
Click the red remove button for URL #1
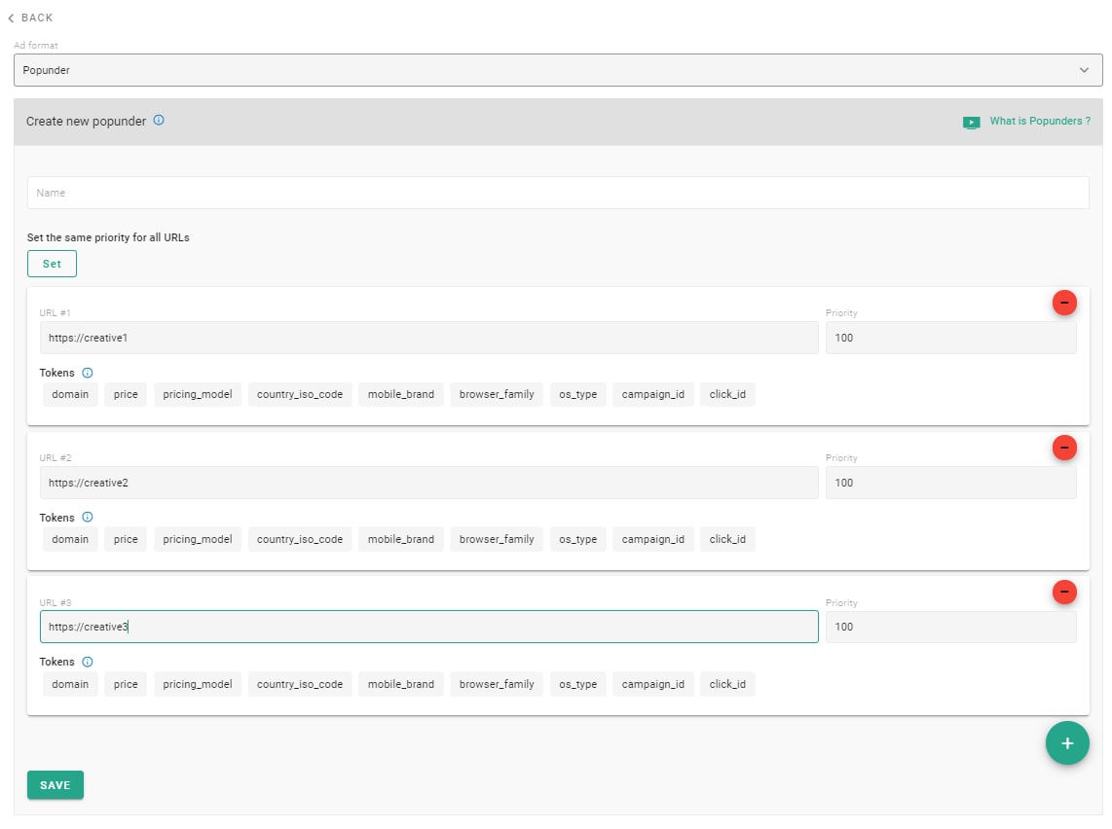click(1064, 303)
